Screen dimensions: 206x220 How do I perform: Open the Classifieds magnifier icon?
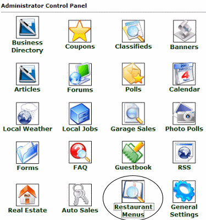coord(133,31)
